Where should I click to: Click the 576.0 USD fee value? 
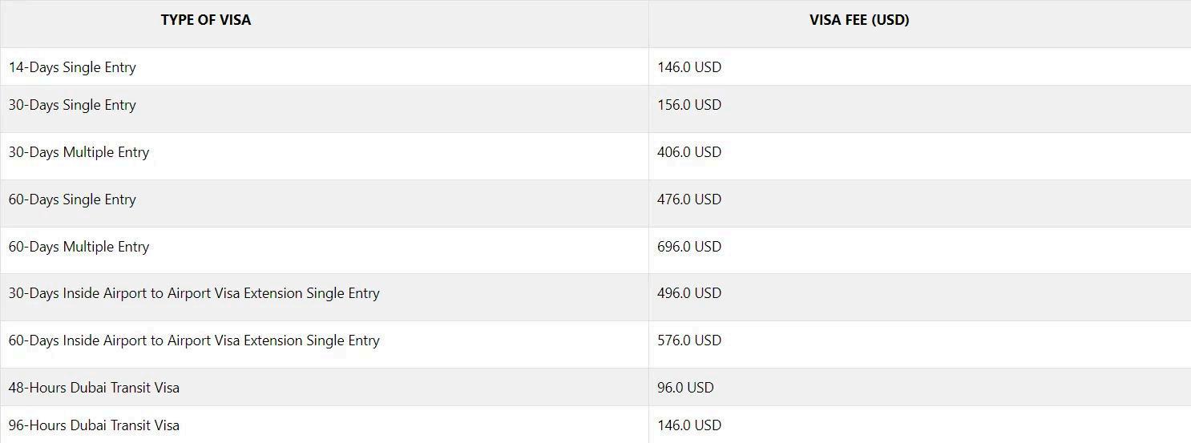coord(689,340)
